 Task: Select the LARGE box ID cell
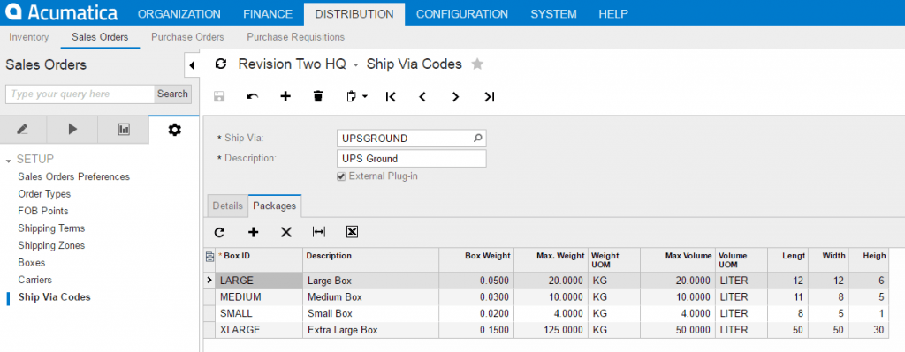[x=259, y=281]
